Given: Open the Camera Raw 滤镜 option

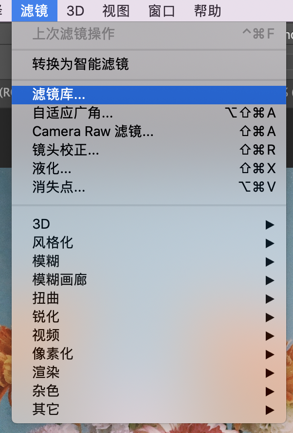Looking at the screenshot, I should click(92, 132).
